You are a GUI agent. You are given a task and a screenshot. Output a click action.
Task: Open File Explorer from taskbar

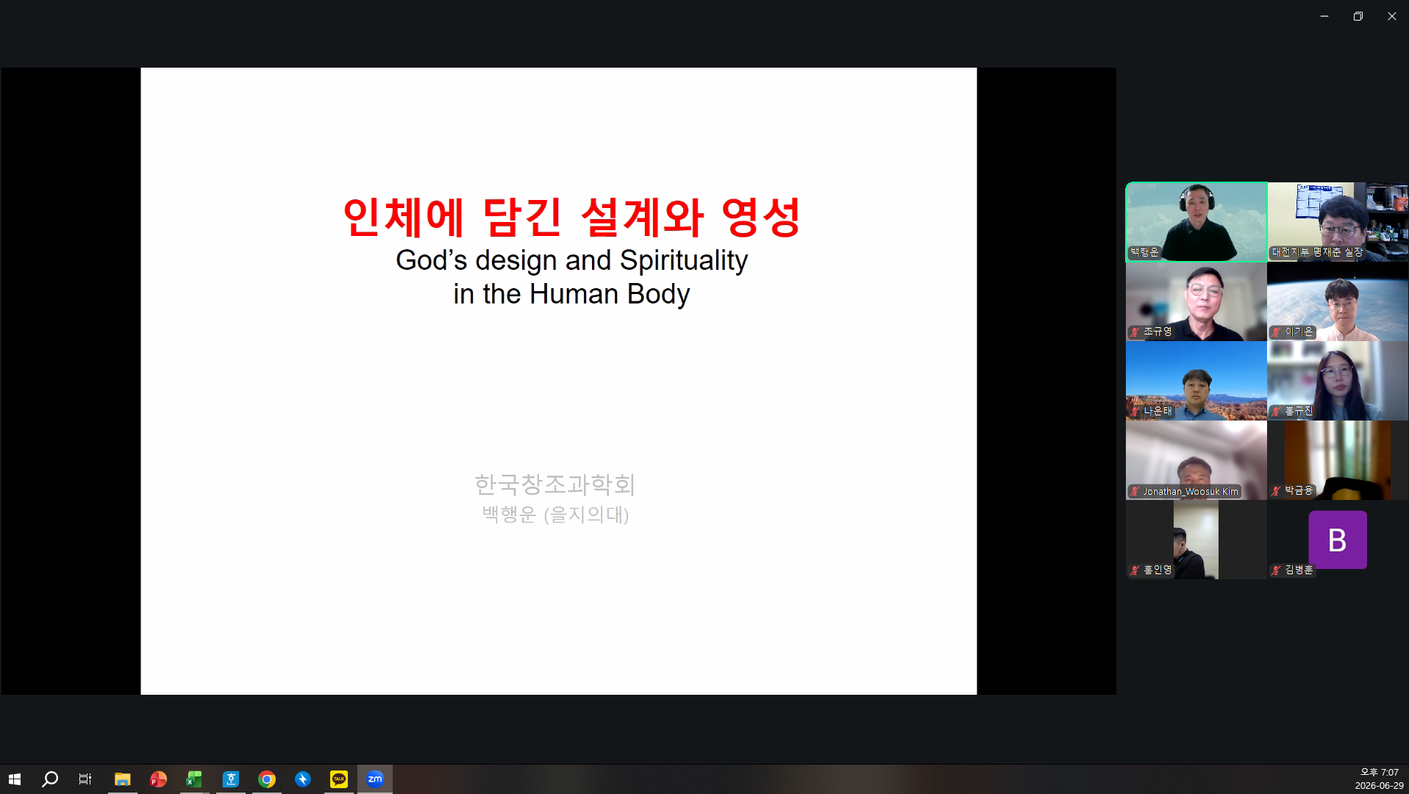coord(122,779)
